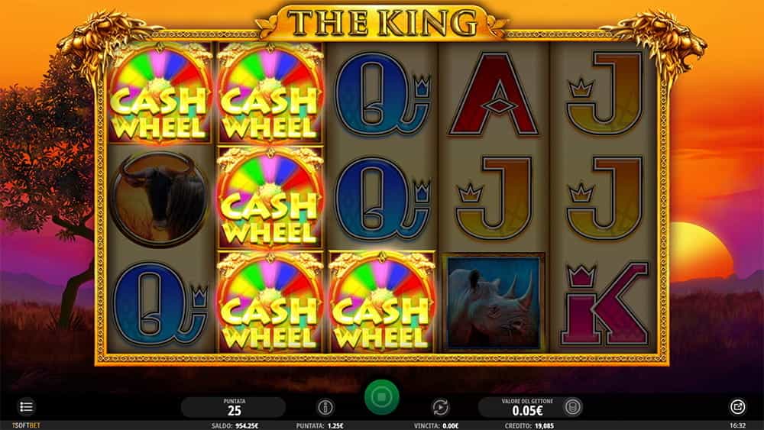Select the Cash Wheel at third reel bottom

point(381,302)
